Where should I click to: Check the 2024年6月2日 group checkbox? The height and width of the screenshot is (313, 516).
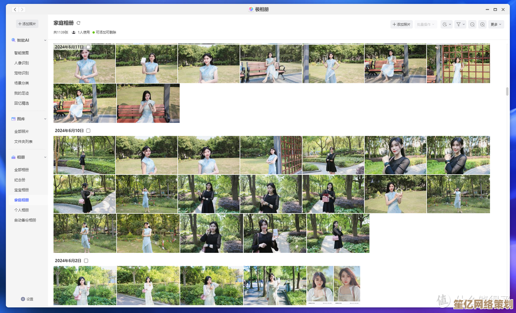point(86,261)
